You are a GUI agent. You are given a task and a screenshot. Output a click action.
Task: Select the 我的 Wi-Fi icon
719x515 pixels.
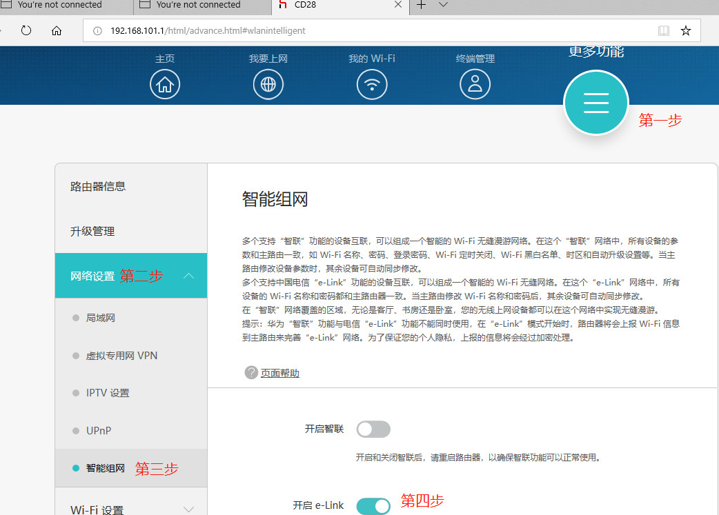pos(372,84)
